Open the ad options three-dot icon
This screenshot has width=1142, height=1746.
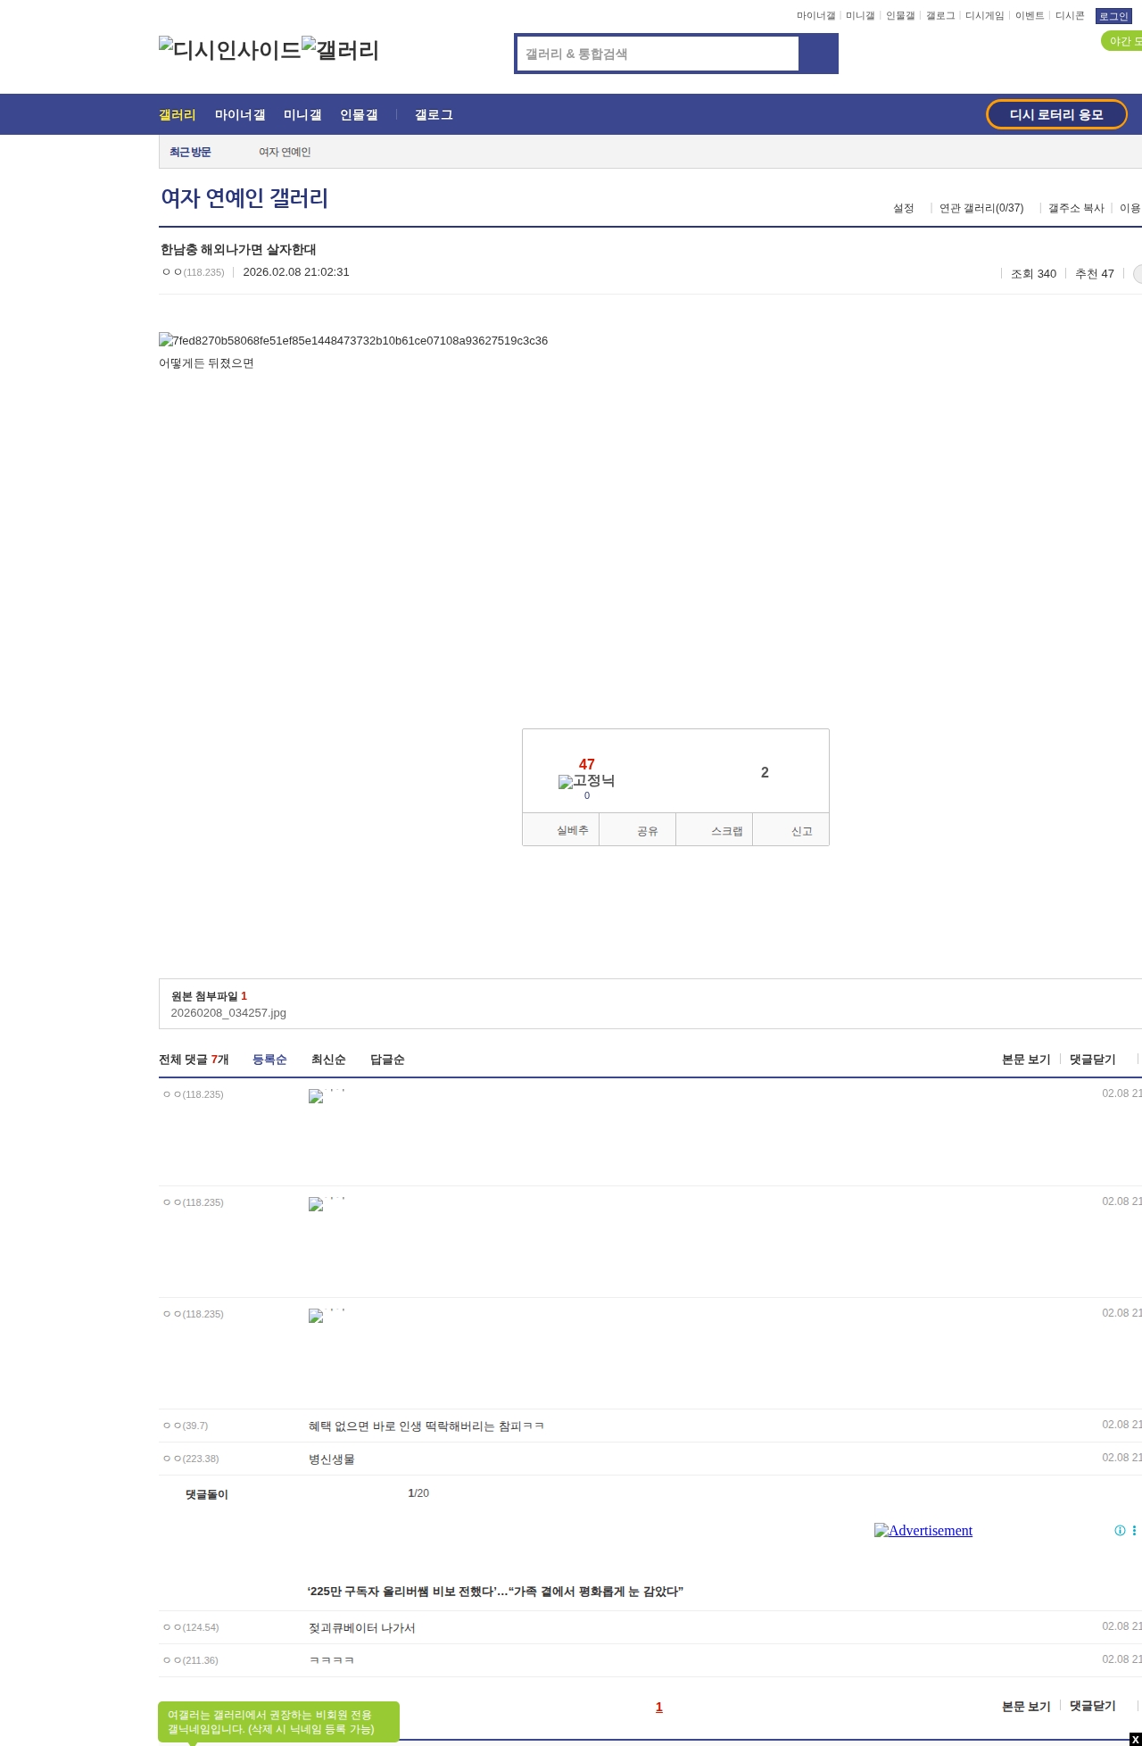[x=1134, y=1530]
